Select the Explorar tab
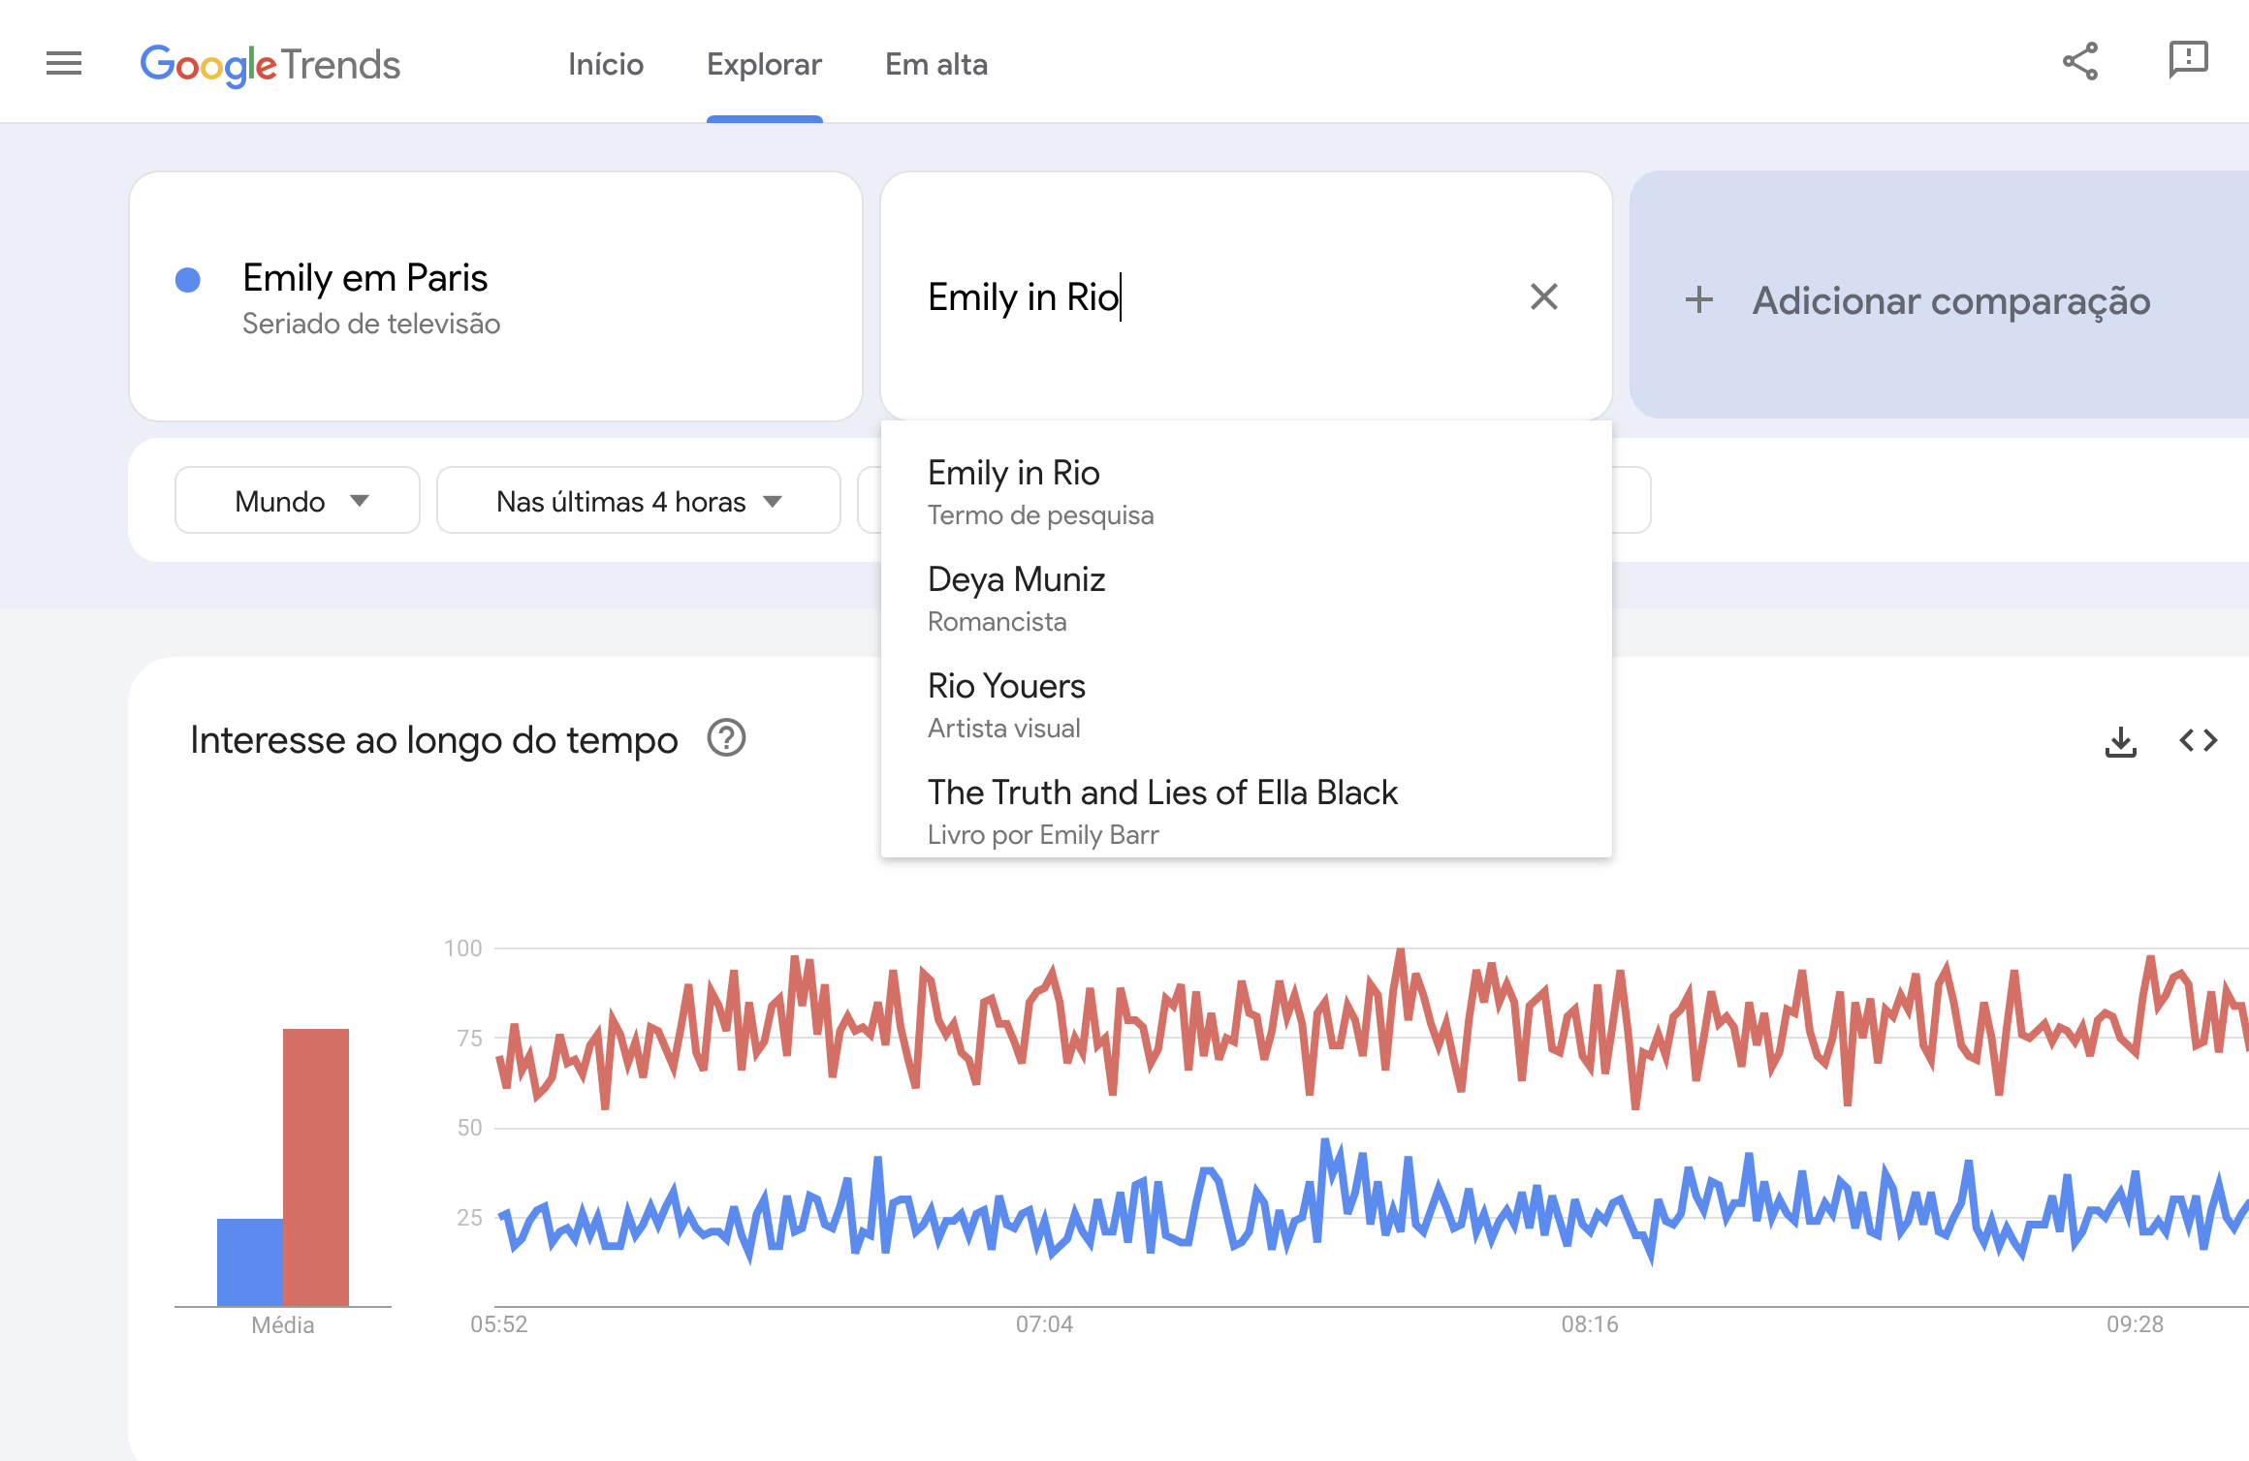Viewport: 2249px width, 1461px height. pos(764,65)
